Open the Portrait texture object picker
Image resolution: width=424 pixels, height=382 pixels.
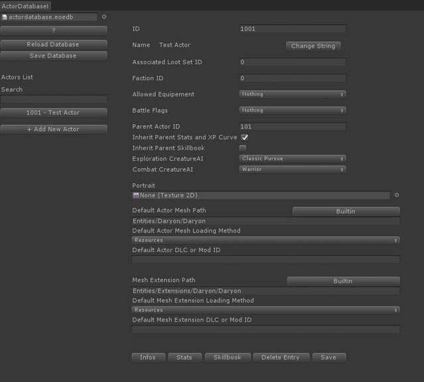(397, 195)
